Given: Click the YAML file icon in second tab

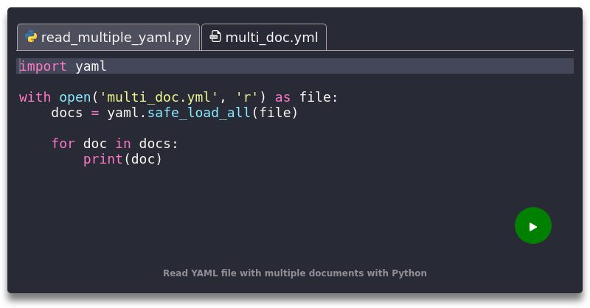Looking at the screenshot, I should [x=215, y=37].
